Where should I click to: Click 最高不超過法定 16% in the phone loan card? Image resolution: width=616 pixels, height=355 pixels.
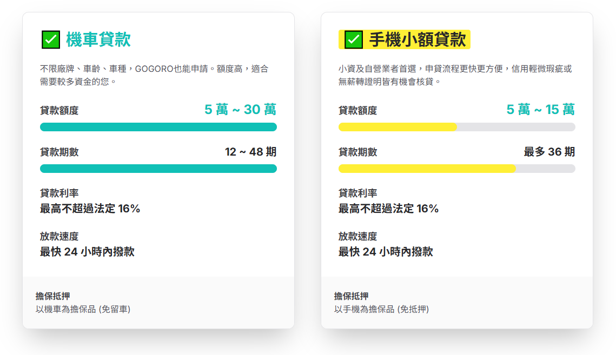(x=388, y=209)
